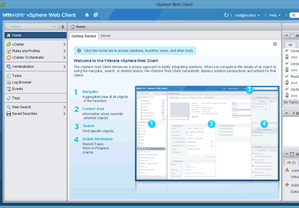The height and width of the screenshot is (208, 299).
Task: Open the root@localos user menu
Action: coord(247,15)
